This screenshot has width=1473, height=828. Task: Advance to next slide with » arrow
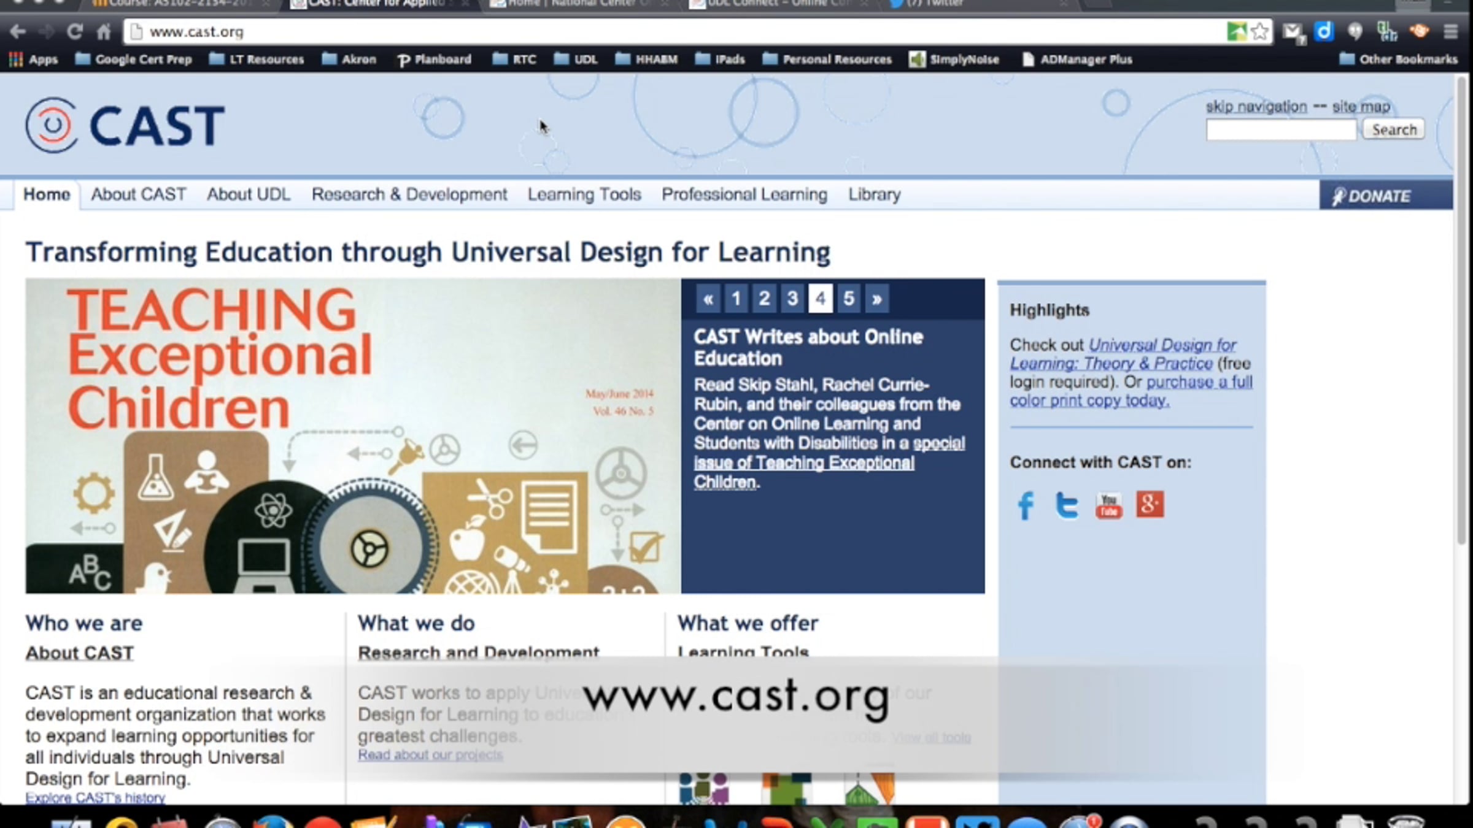pos(876,299)
